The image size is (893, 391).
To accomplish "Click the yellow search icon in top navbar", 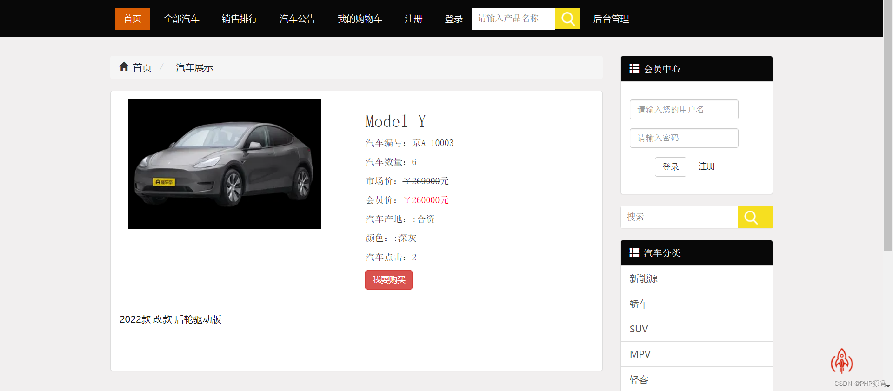I will click(x=567, y=19).
